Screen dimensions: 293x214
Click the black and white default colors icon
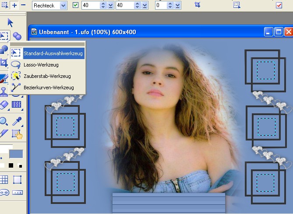[x=20, y=165]
